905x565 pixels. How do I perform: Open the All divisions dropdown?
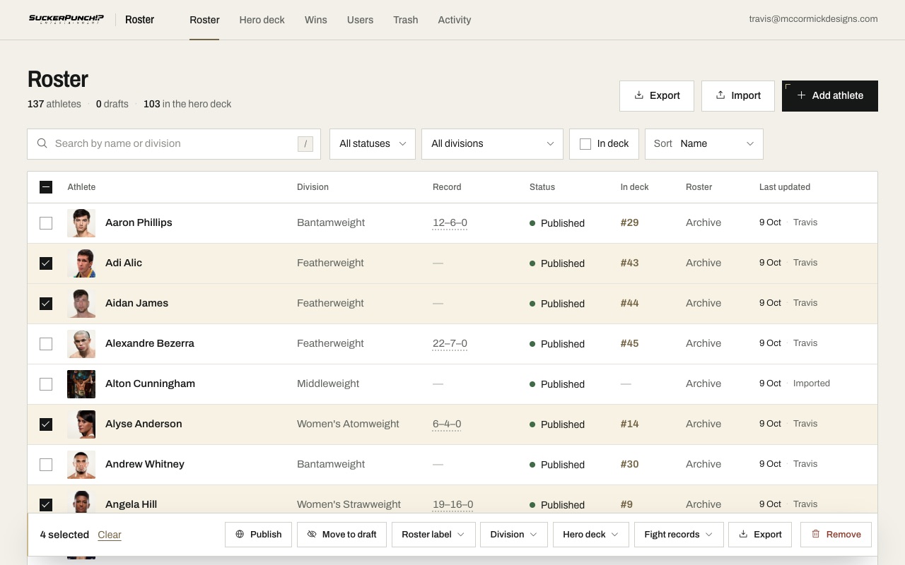click(492, 144)
